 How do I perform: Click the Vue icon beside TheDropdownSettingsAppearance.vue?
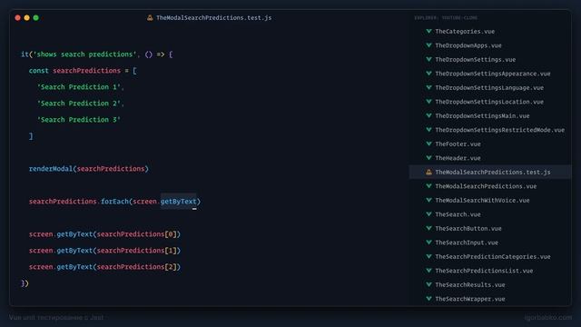(428, 74)
